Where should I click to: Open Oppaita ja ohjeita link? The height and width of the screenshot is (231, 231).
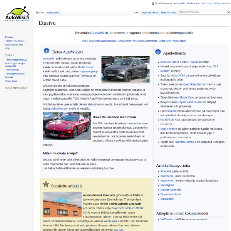coord(171,194)
